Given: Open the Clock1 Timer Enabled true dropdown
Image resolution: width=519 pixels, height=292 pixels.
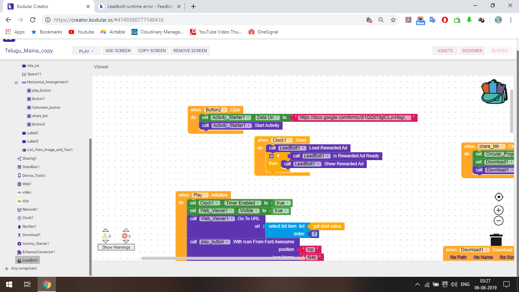Looking at the screenshot, I should click(288, 203).
